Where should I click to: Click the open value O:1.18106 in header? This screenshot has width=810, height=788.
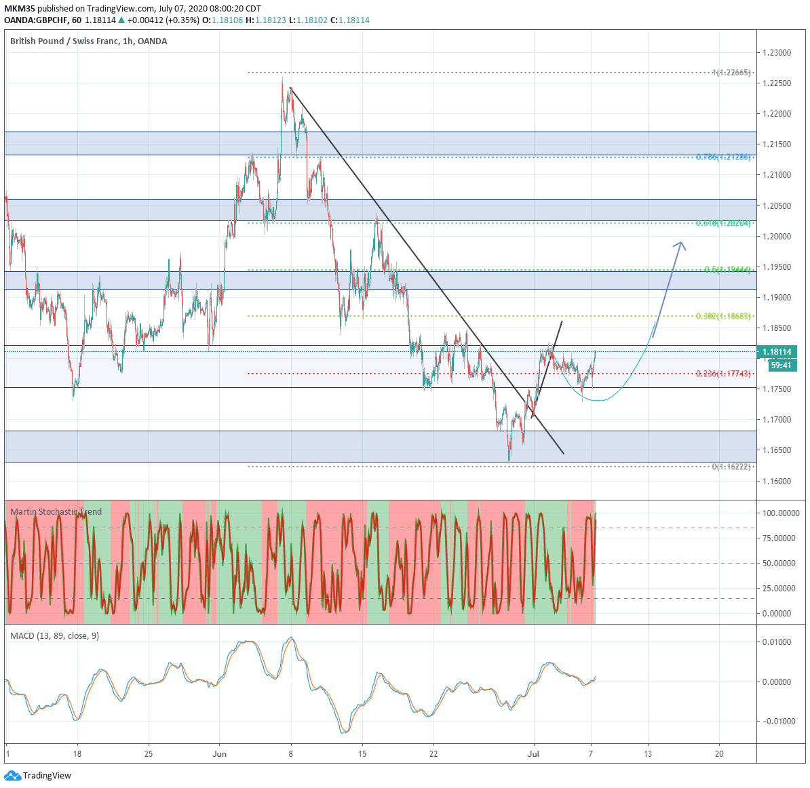(x=222, y=20)
